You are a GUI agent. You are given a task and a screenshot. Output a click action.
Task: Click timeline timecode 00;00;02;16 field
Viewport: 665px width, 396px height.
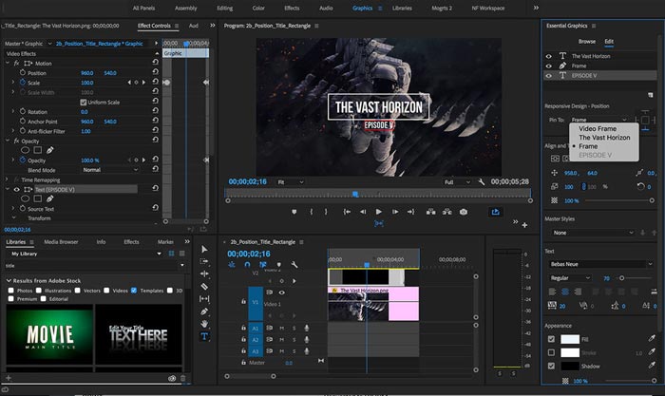[x=249, y=254]
